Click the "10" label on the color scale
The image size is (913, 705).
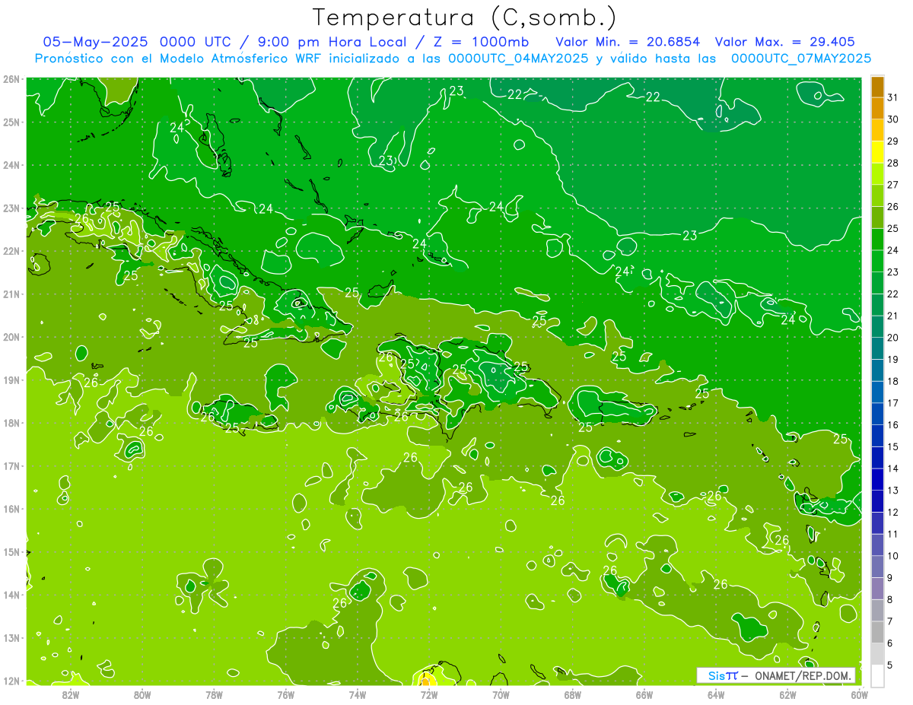tap(892, 555)
